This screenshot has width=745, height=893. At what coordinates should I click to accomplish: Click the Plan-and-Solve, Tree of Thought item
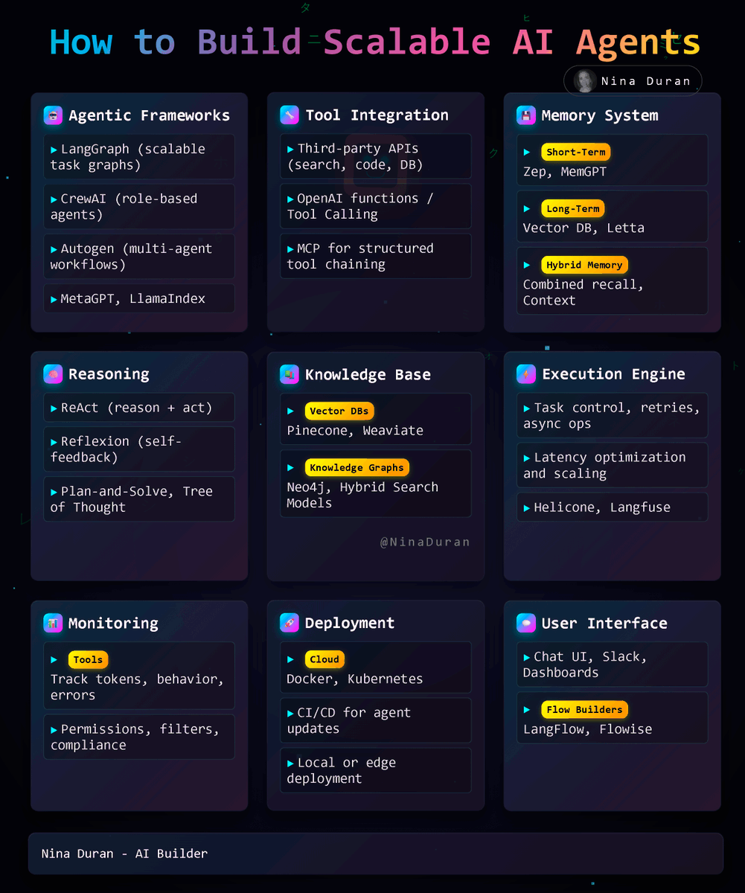(139, 499)
